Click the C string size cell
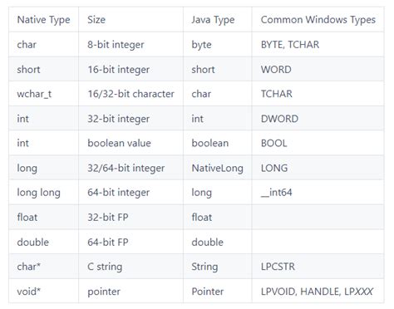This screenshot has height=309, width=394. point(131,267)
